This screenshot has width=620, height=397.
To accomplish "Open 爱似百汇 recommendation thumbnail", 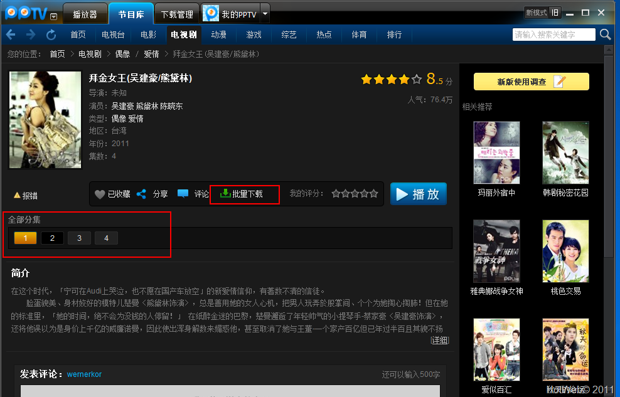I will pyautogui.click(x=496, y=349).
